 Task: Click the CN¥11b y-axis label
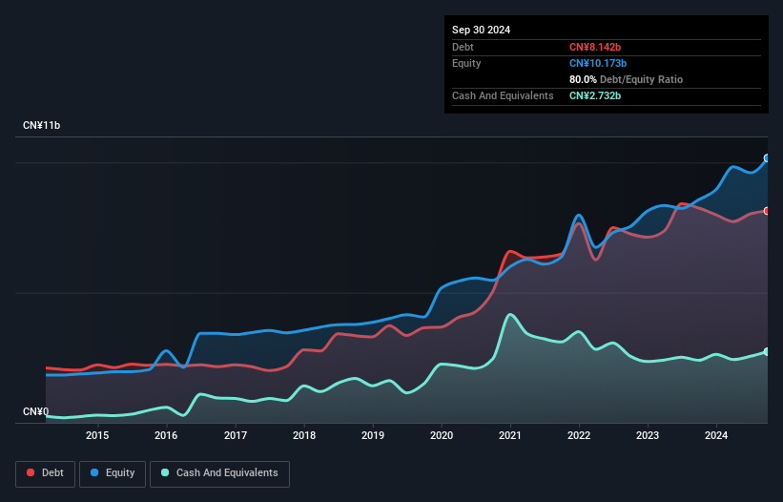click(x=41, y=125)
